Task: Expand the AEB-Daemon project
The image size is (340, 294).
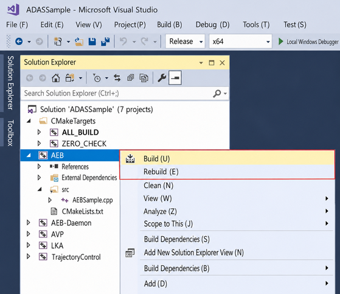Action: pos(29,222)
